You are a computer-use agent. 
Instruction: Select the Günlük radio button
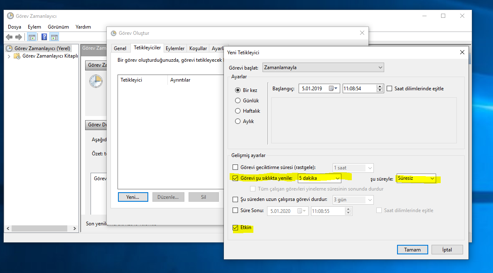[x=238, y=101]
